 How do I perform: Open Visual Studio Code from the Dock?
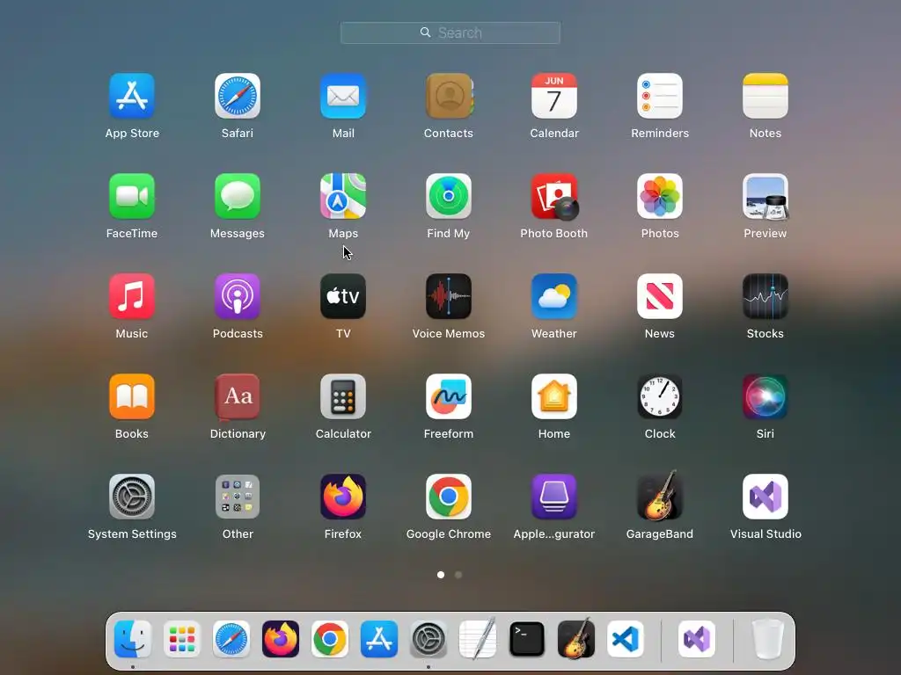(626, 640)
